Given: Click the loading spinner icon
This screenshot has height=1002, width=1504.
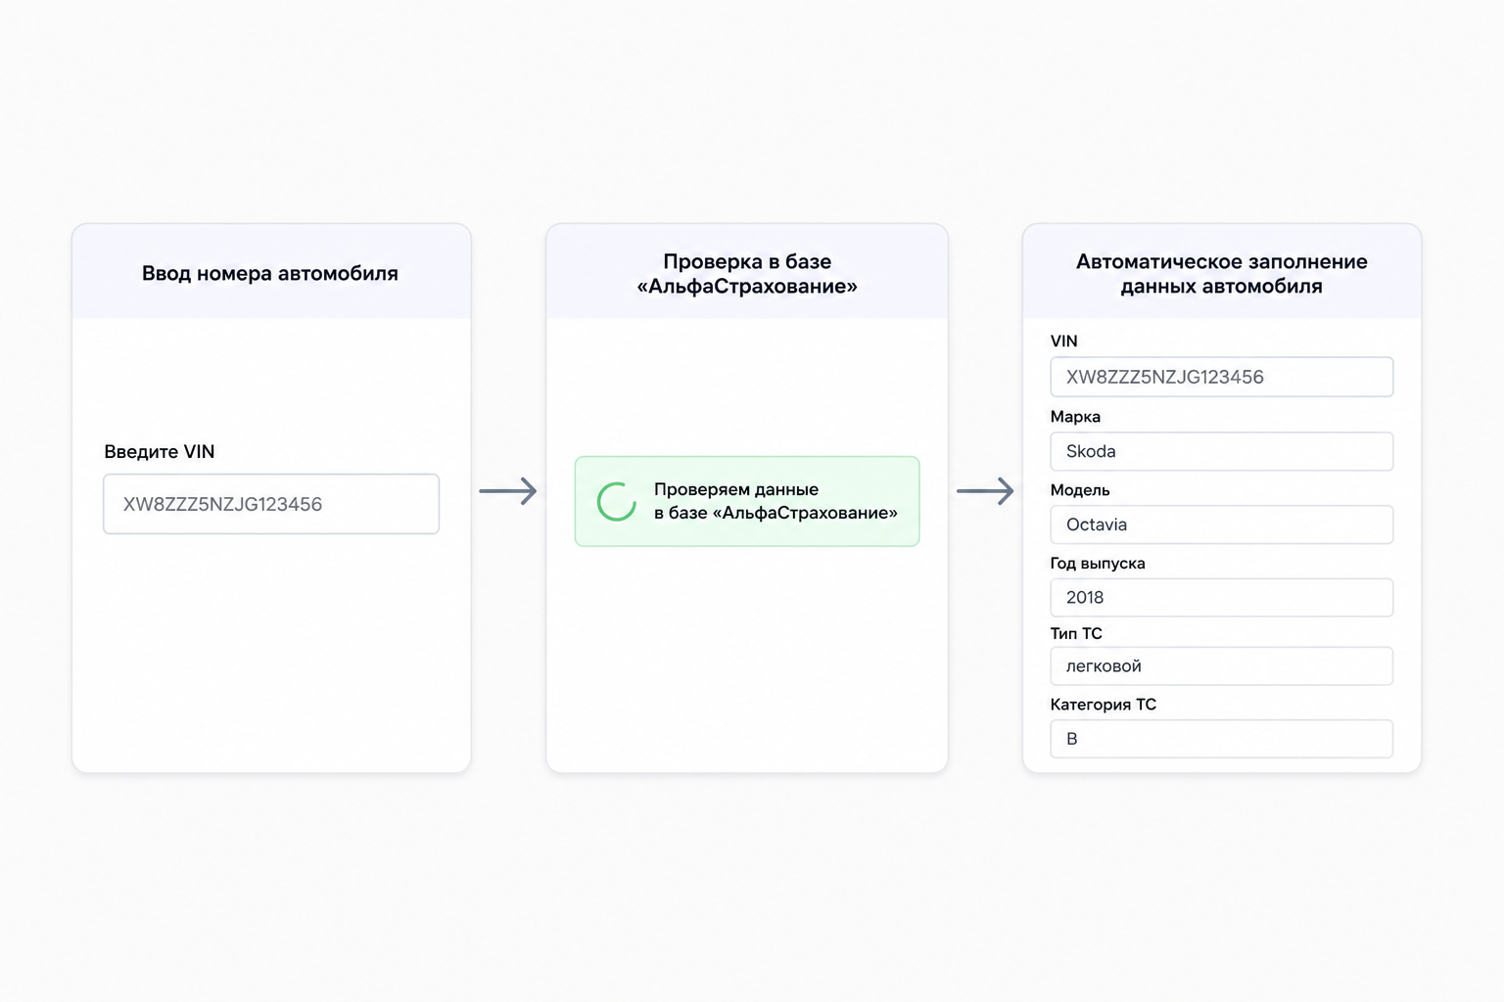Looking at the screenshot, I should click(617, 501).
